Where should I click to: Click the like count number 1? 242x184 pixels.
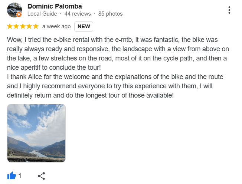pyautogui.click(x=20, y=176)
